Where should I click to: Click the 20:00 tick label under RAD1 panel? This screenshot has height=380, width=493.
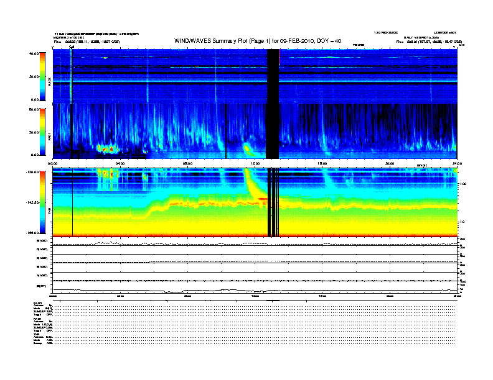click(x=390, y=163)
